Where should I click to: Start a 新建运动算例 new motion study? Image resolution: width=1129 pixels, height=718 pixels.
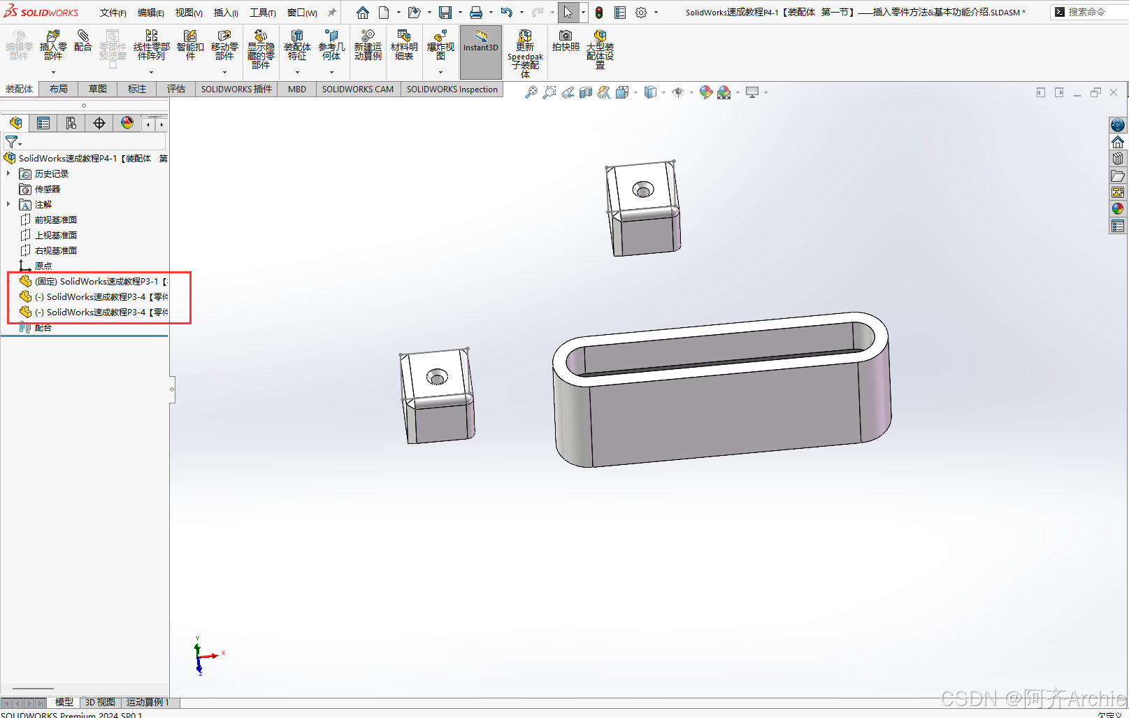[x=368, y=45]
